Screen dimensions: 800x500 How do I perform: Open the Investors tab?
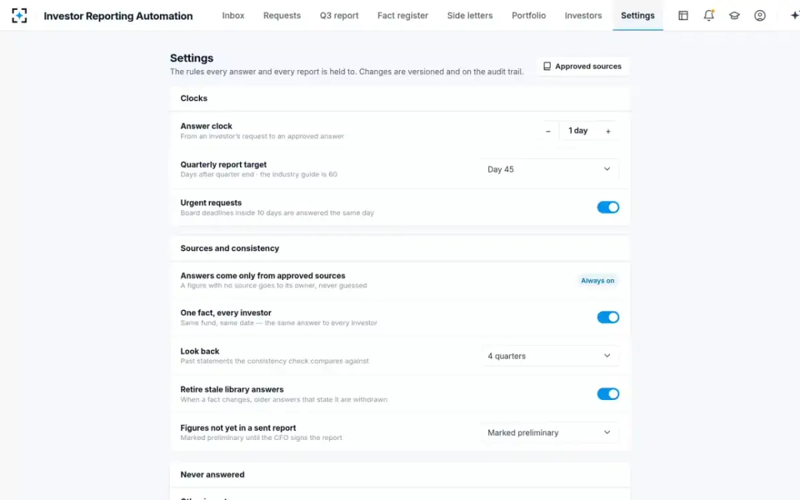coord(583,15)
